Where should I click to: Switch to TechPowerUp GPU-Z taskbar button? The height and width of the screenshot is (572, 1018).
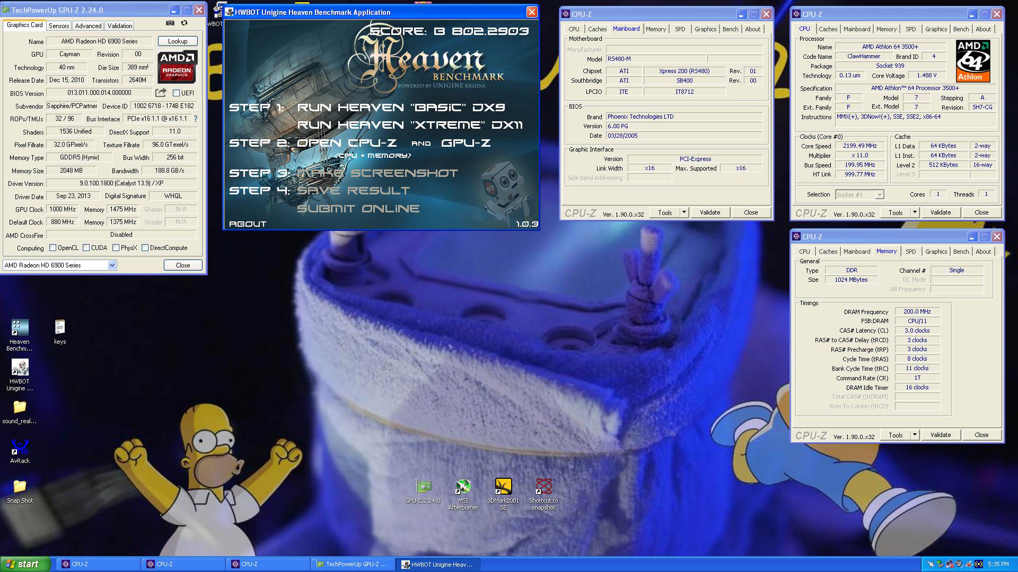pyautogui.click(x=353, y=564)
